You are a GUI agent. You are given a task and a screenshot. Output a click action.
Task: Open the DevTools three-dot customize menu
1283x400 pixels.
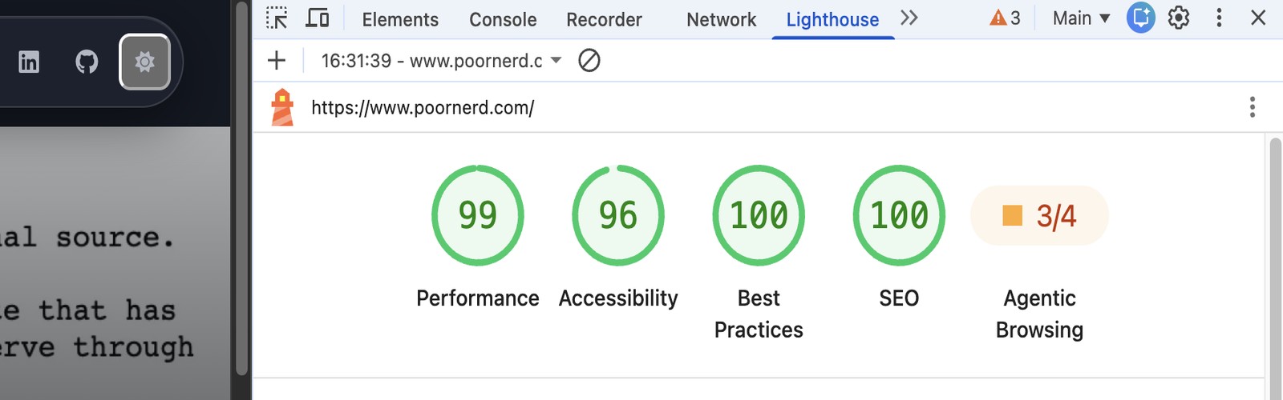1219,18
